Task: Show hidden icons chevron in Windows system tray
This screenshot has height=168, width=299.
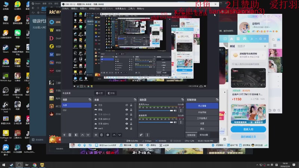Action: coord(257,165)
